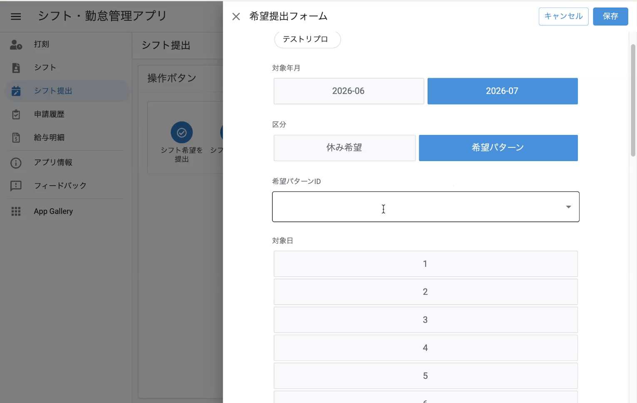
Task: Open アプリ情報 menu item
Action: click(67, 162)
